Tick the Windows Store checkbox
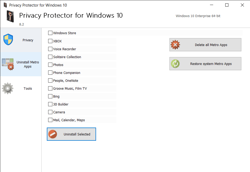This screenshot has height=172, width=250. pos(50,33)
